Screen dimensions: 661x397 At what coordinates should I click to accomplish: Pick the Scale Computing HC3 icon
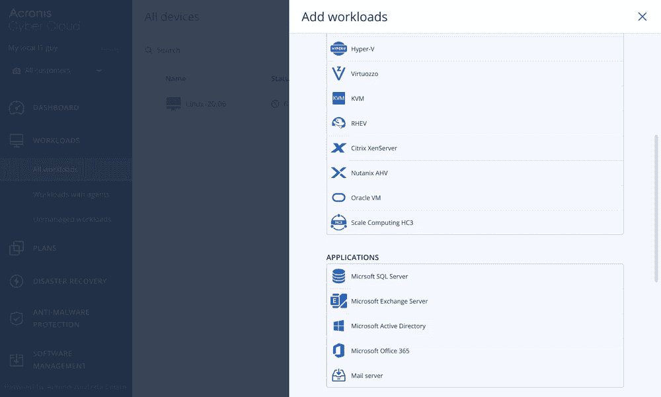pos(338,222)
